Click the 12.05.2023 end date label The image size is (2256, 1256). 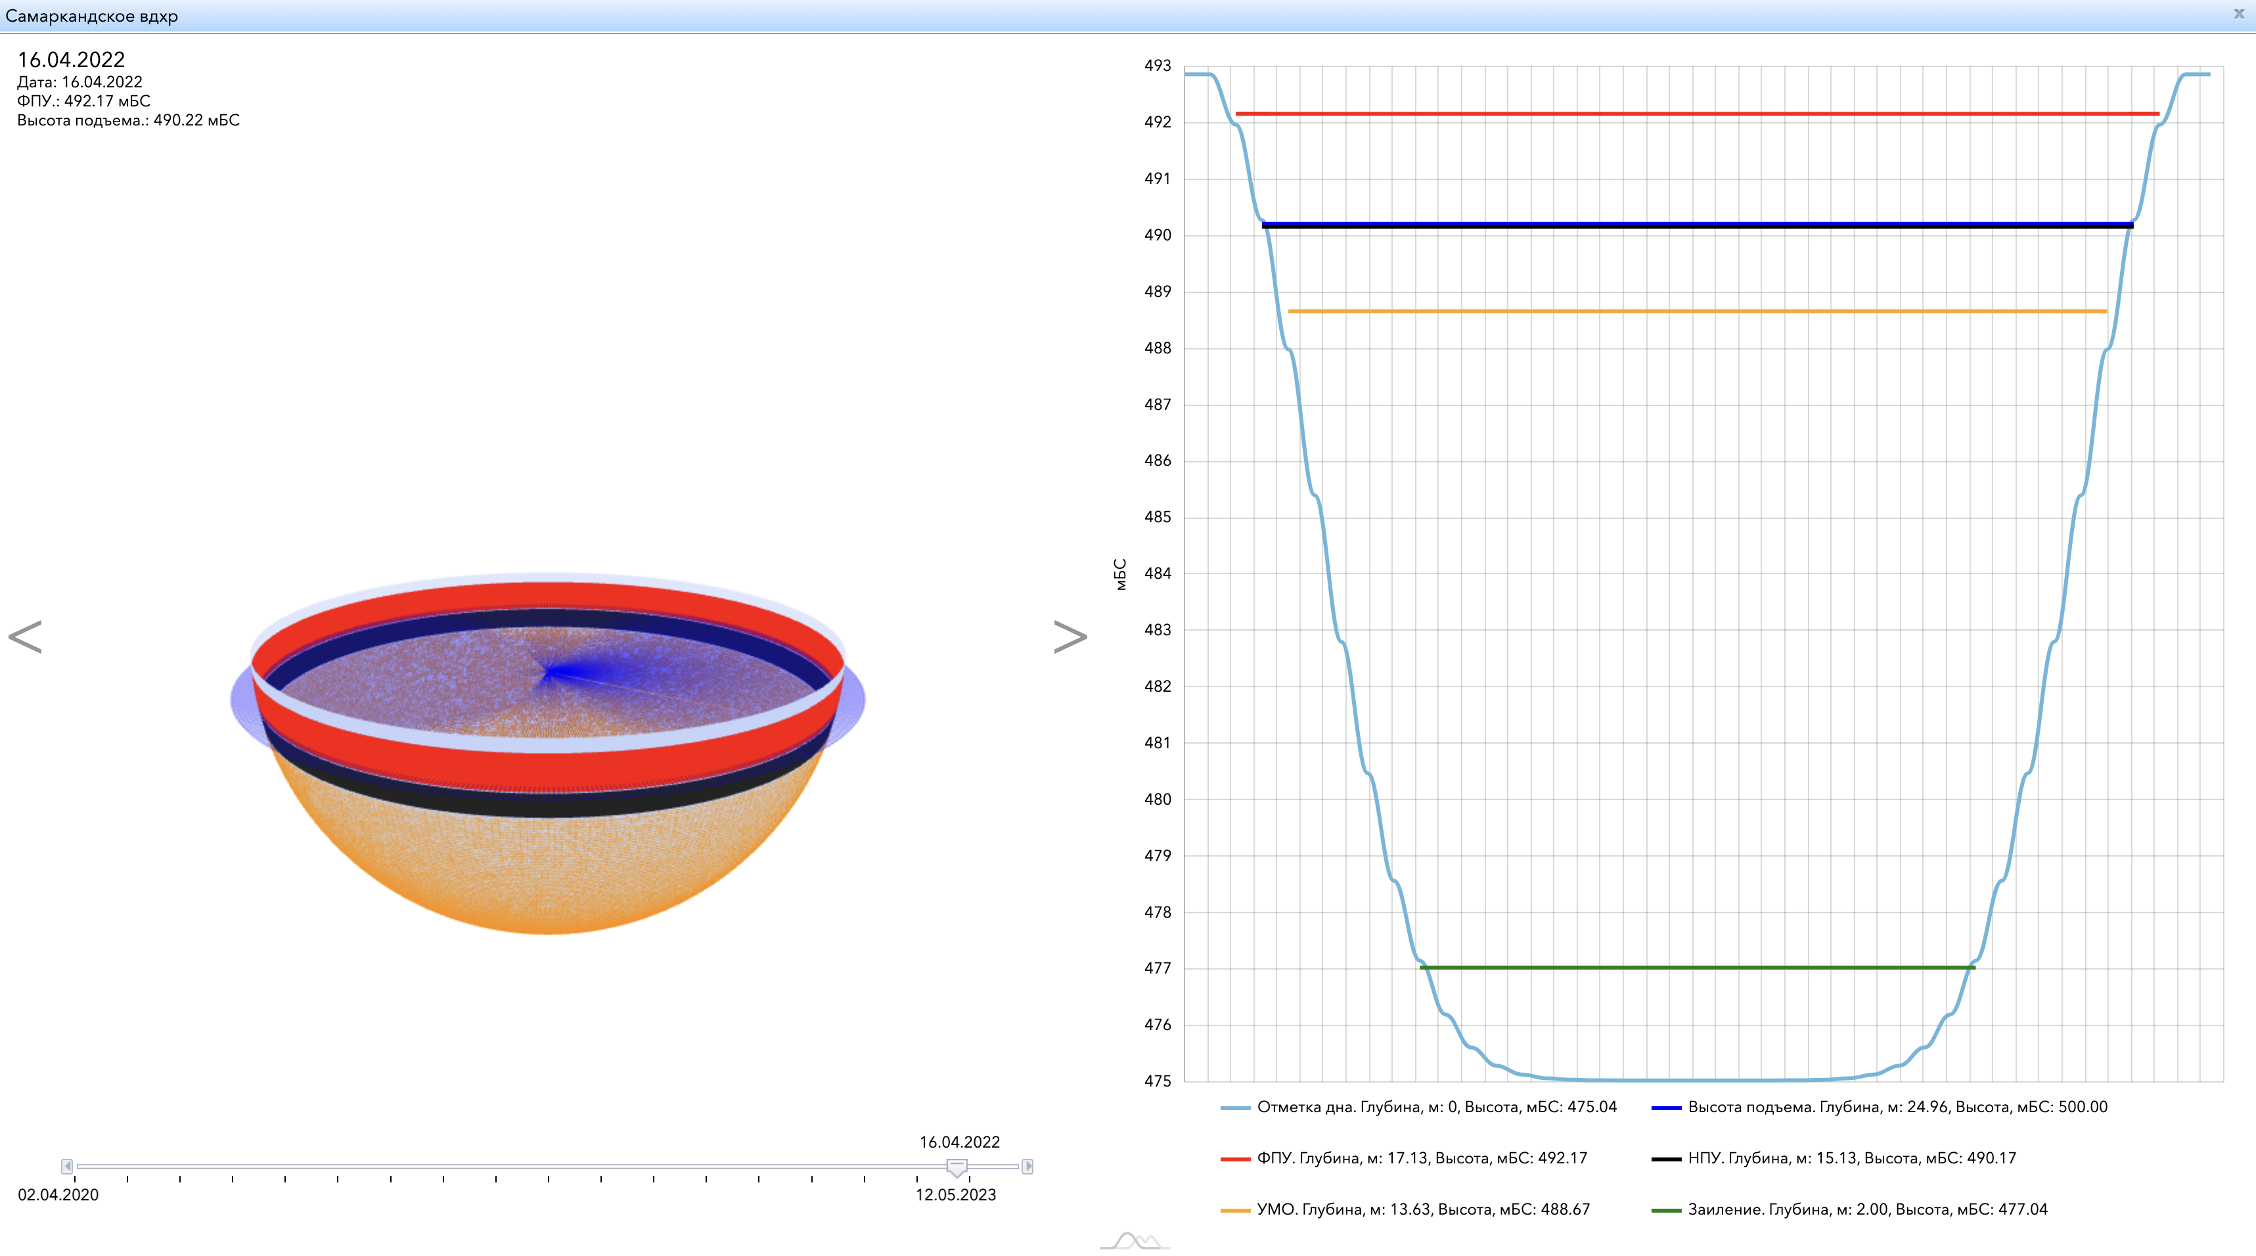pos(955,1195)
